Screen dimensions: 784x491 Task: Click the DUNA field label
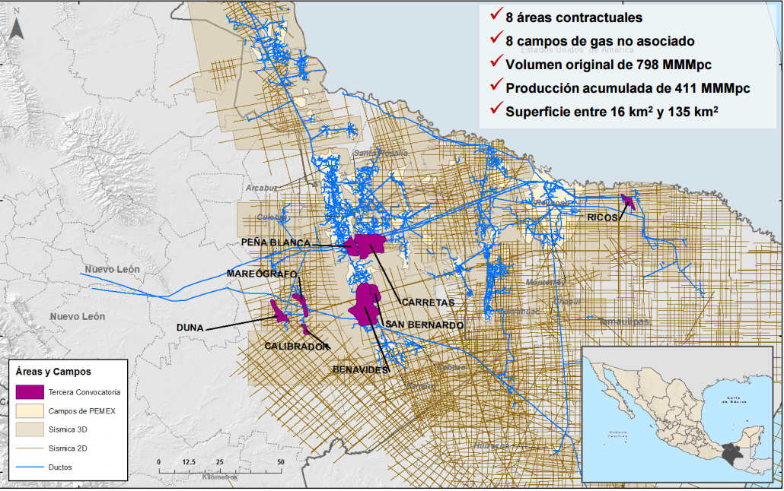point(190,328)
